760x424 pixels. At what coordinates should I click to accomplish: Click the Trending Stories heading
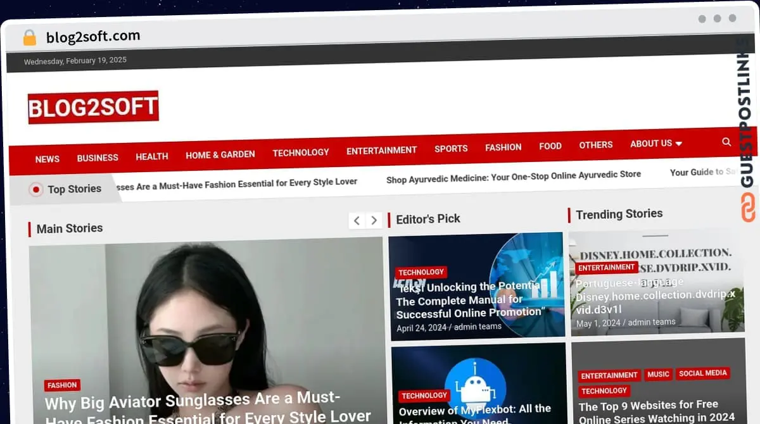pos(619,214)
